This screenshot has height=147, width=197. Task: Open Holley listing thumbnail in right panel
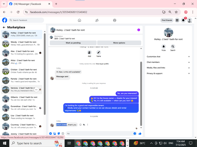pos(168,33)
